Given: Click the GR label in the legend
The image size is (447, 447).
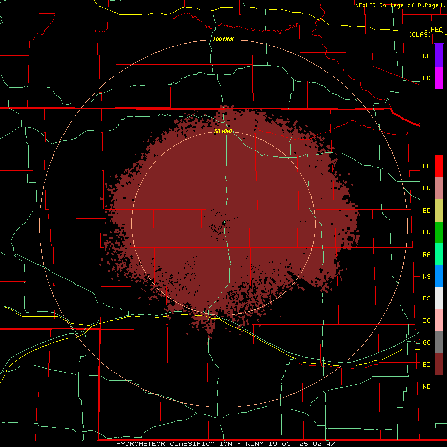Looking at the screenshot, I should 426,188.
